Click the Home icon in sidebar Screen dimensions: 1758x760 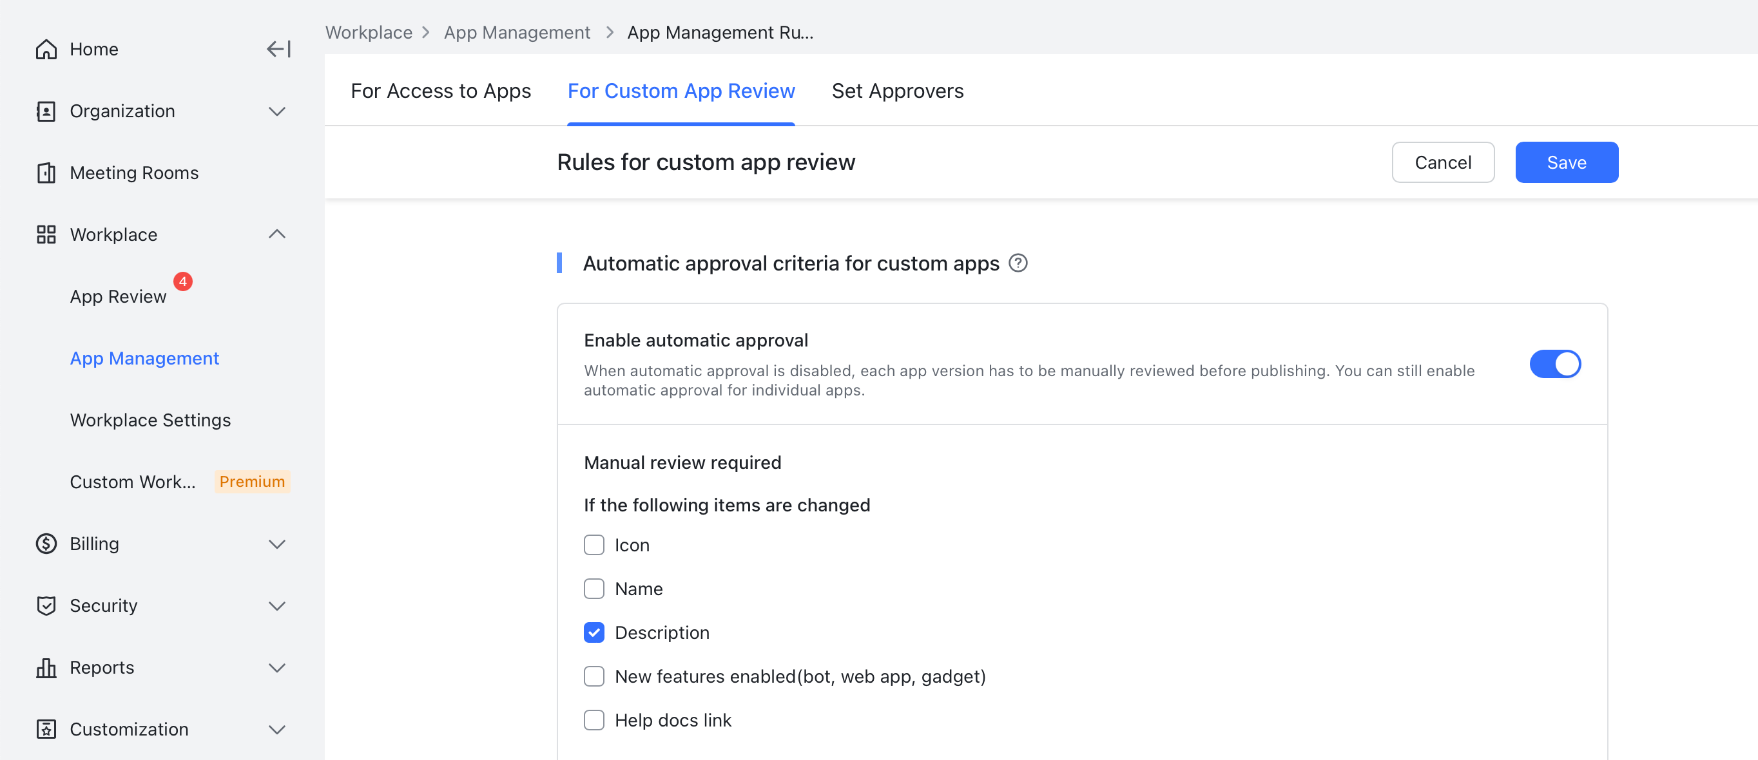[46, 49]
